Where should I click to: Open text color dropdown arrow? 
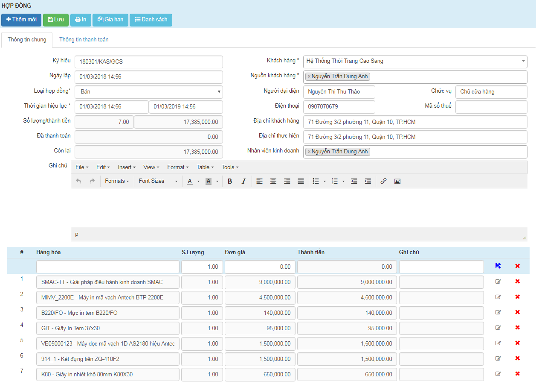(198, 181)
